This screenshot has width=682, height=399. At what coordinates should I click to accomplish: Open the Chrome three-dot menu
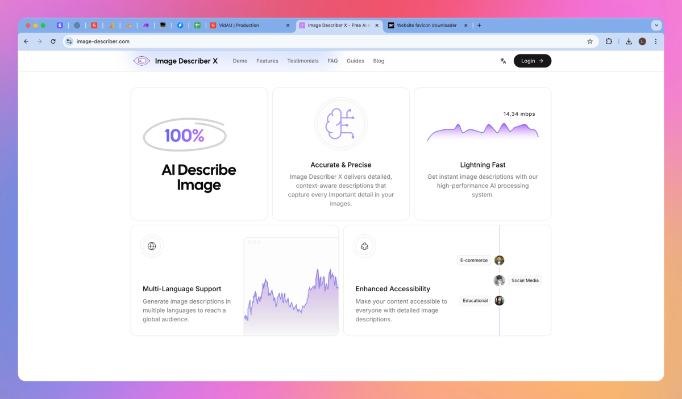[656, 41]
